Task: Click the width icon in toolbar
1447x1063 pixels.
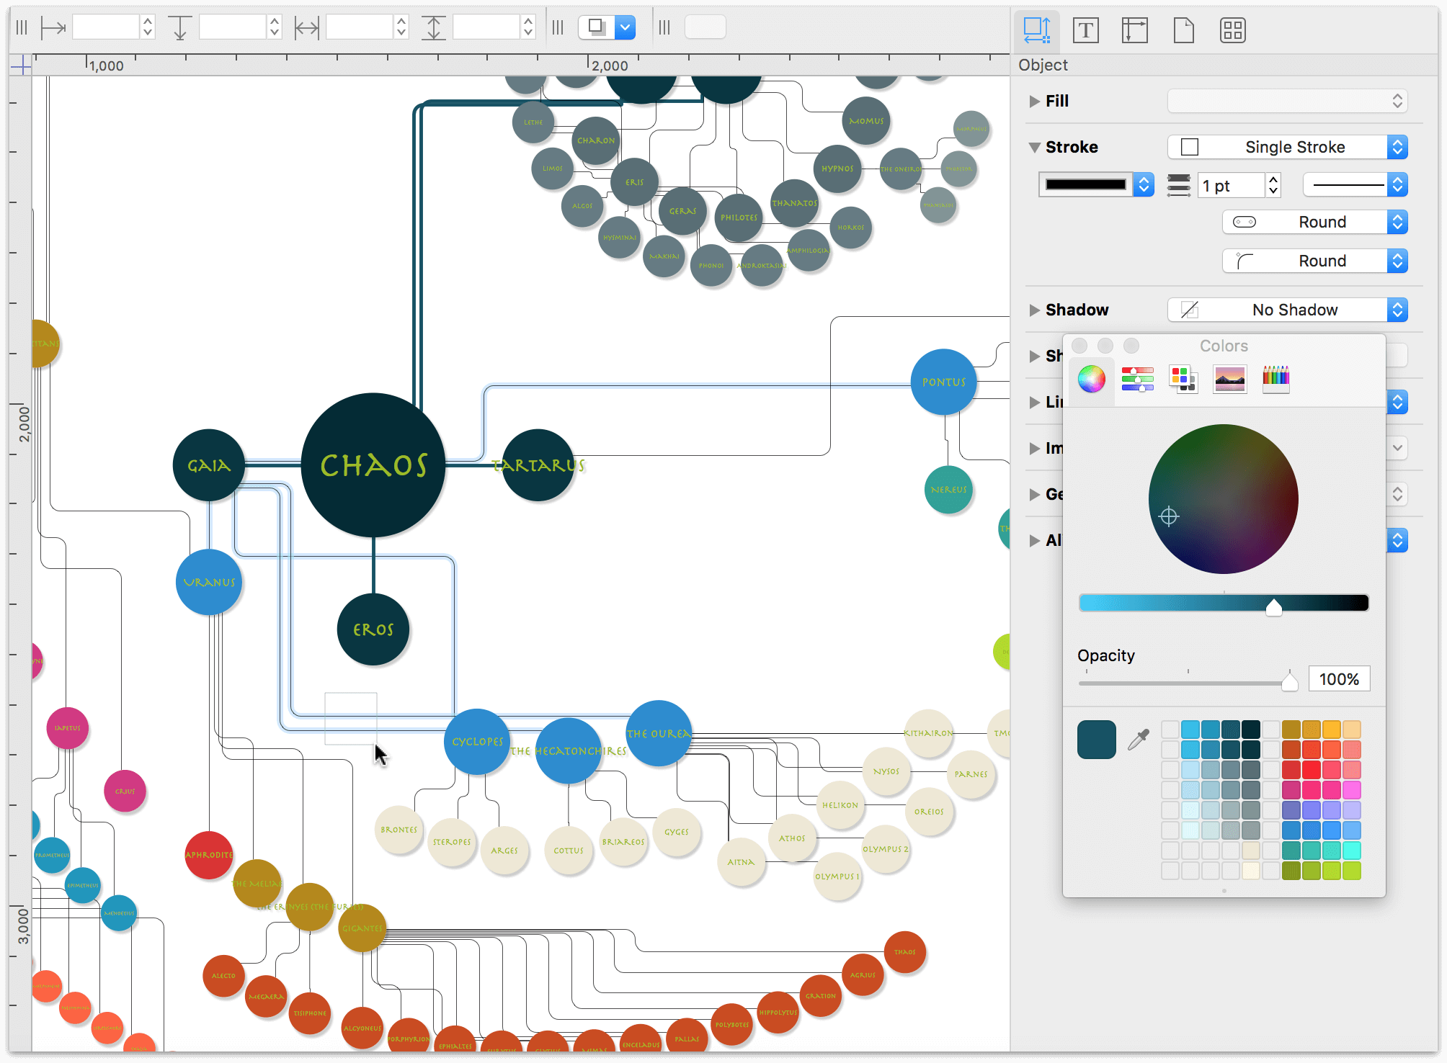Action: pos(307,28)
